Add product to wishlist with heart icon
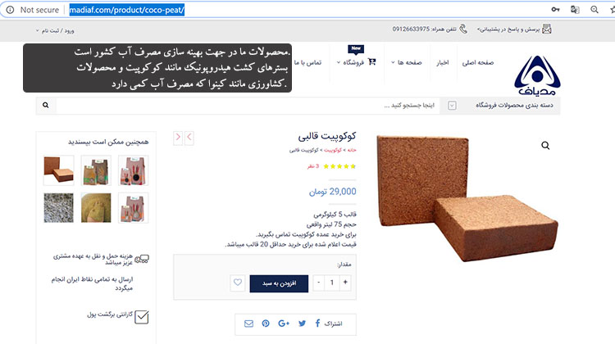The height and width of the screenshot is (344, 615). [238, 283]
